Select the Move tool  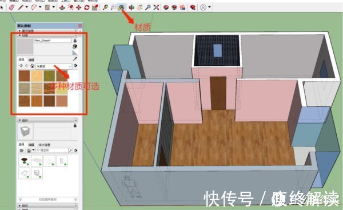click(x=78, y=7)
